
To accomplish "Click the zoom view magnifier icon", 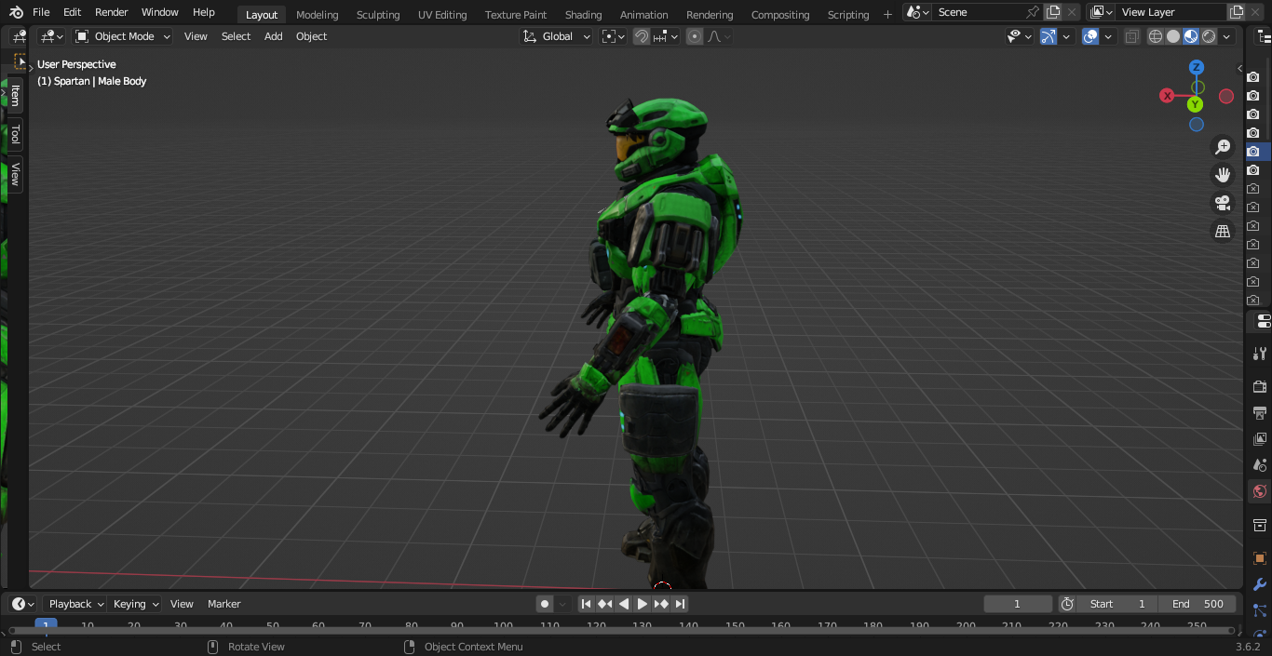I will pos(1223,147).
